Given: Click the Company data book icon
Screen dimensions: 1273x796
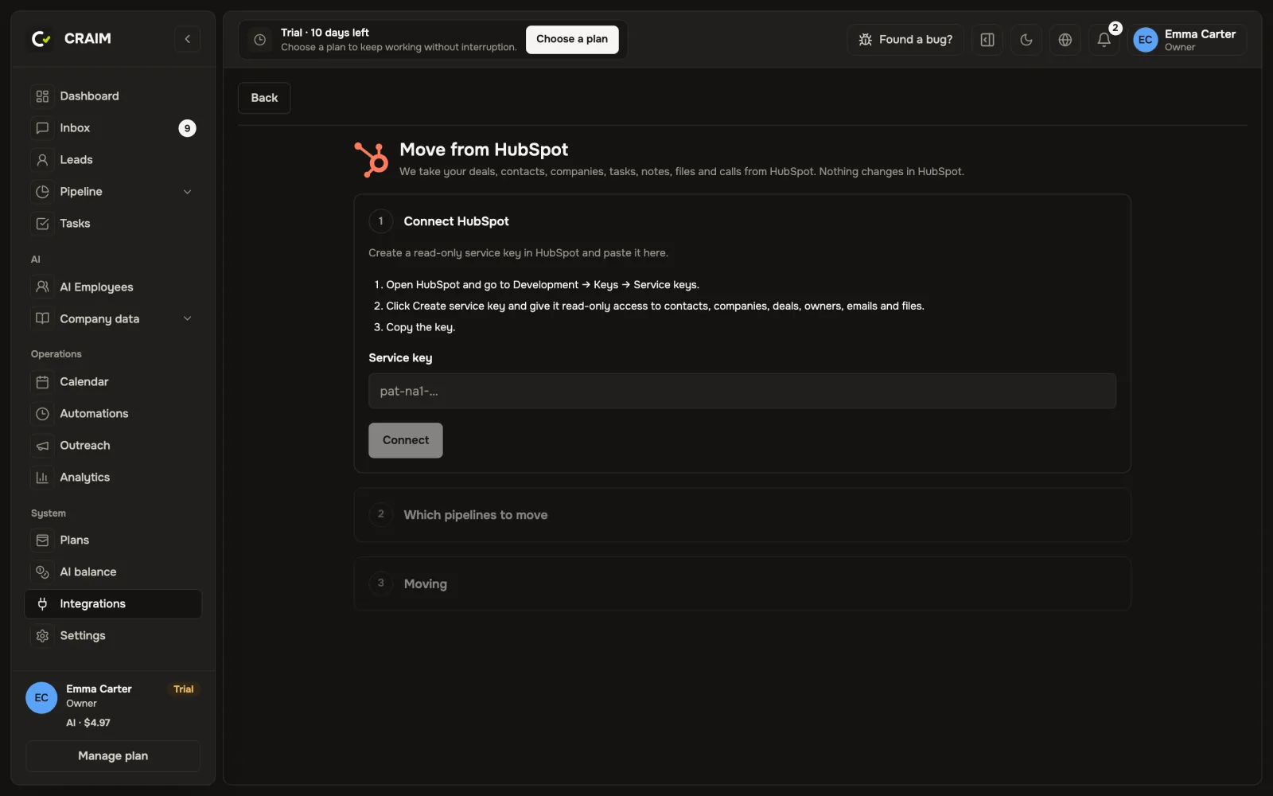Looking at the screenshot, I should point(42,318).
